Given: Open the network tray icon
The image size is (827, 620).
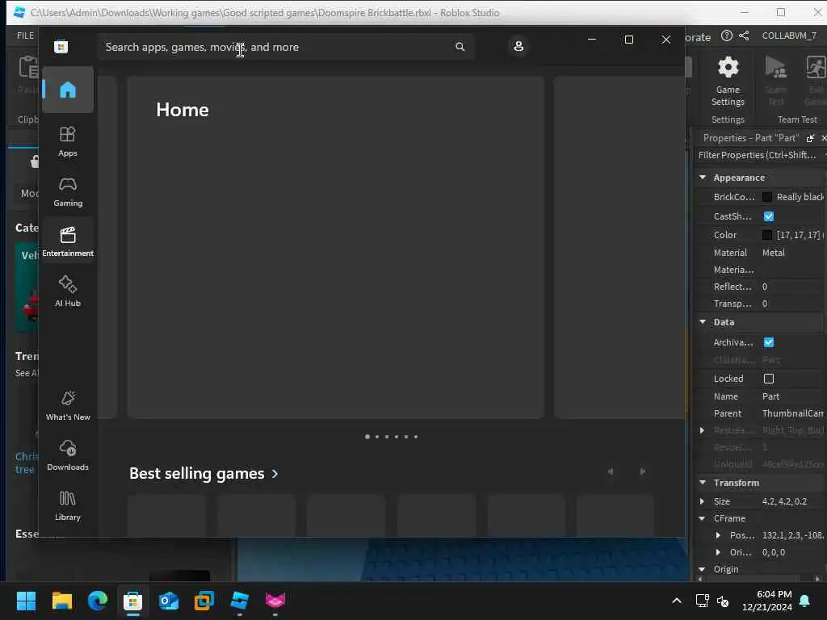Looking at the screenshot, I should coord(702,601).
